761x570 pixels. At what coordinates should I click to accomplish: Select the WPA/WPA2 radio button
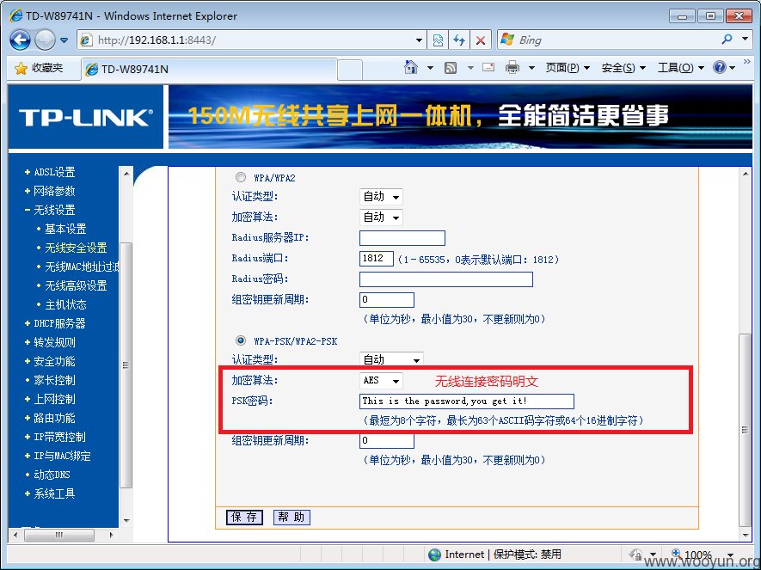tap(240, 177)
